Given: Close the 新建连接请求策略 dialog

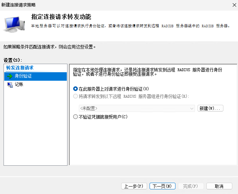Looking at the screenshot, I should tap(234, 5).
